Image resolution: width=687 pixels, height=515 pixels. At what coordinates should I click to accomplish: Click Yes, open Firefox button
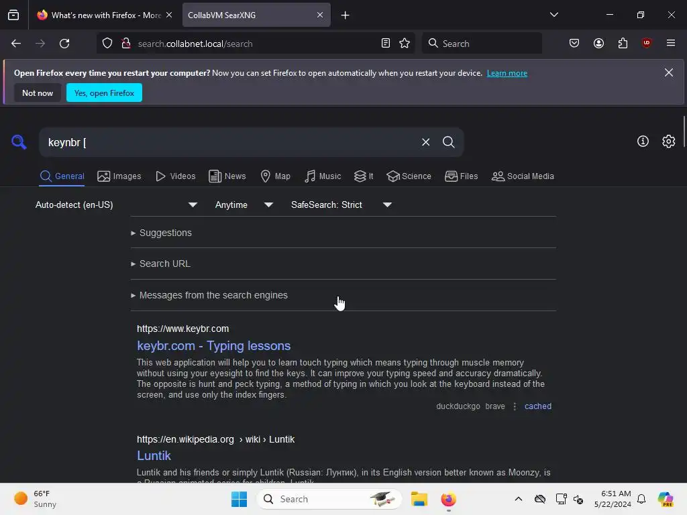[x=104, y=93]
